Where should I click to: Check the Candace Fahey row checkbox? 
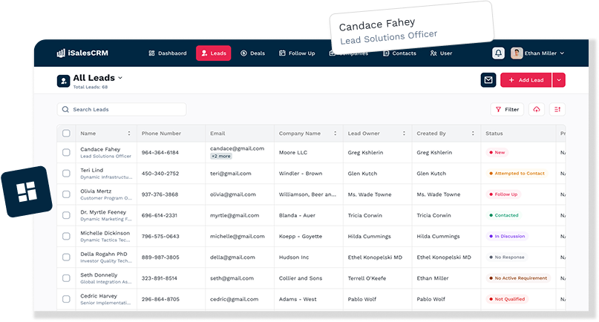(66, 152)
